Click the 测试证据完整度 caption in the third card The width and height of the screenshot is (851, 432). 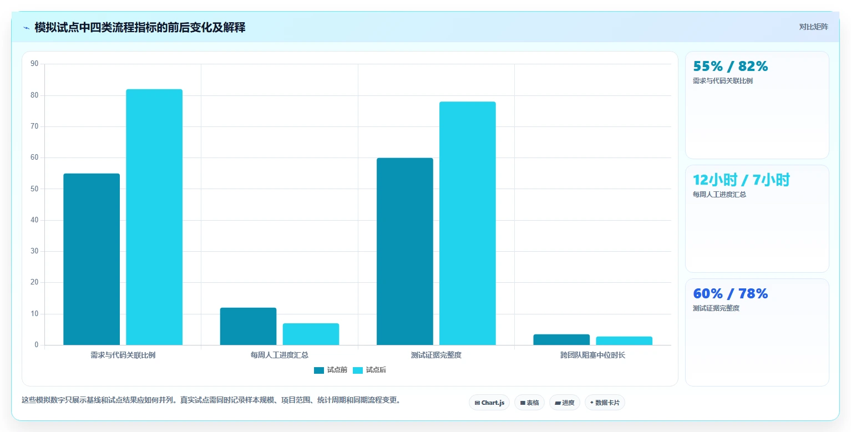pos(716,308)
